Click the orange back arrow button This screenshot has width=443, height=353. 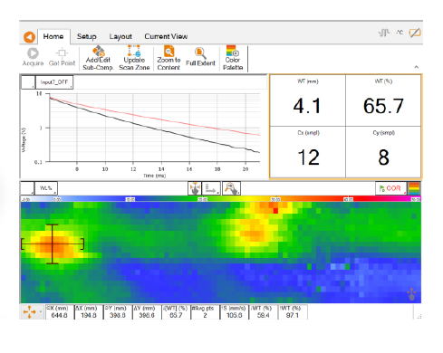pyautogui.click(x=29, y=37)
